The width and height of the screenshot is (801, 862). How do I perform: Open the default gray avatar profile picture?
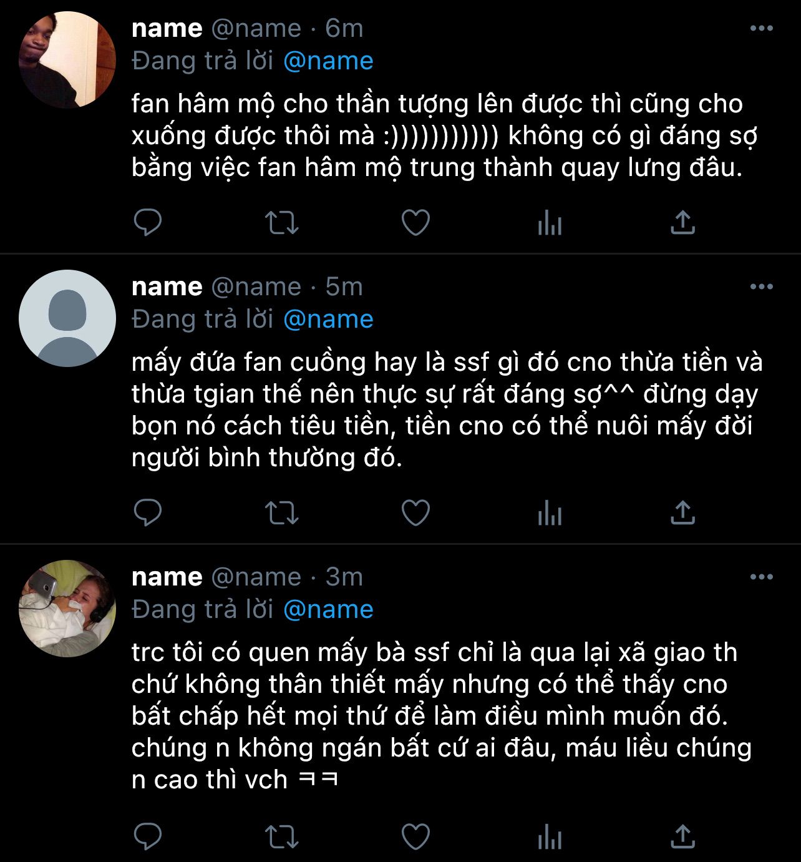[x=67, y=318]
